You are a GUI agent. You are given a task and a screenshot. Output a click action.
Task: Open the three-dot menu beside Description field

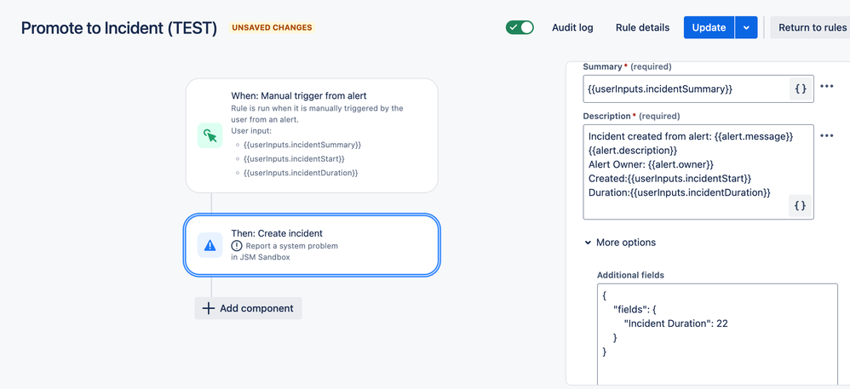click(827, 136)
